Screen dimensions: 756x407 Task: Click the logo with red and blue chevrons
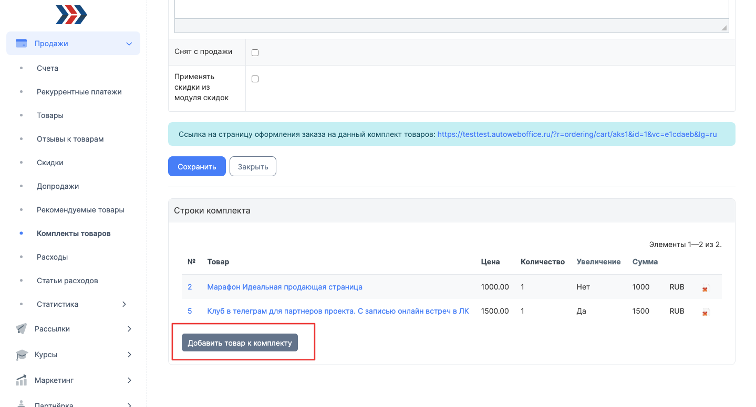(x=71, y=15)
